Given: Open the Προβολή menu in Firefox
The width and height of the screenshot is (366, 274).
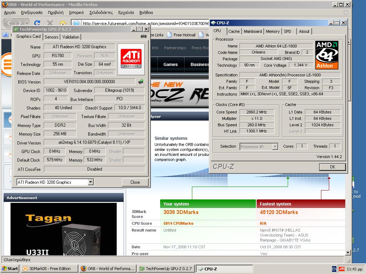Looking at the screenshot, I should (55, 12).
